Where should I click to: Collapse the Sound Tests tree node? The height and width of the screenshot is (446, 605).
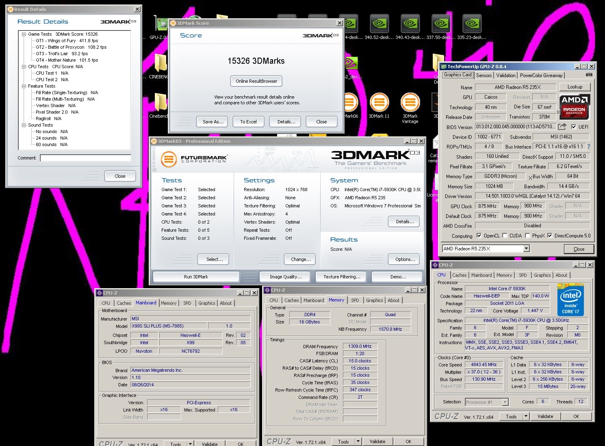pyautogui.click(x=24, y=125)
